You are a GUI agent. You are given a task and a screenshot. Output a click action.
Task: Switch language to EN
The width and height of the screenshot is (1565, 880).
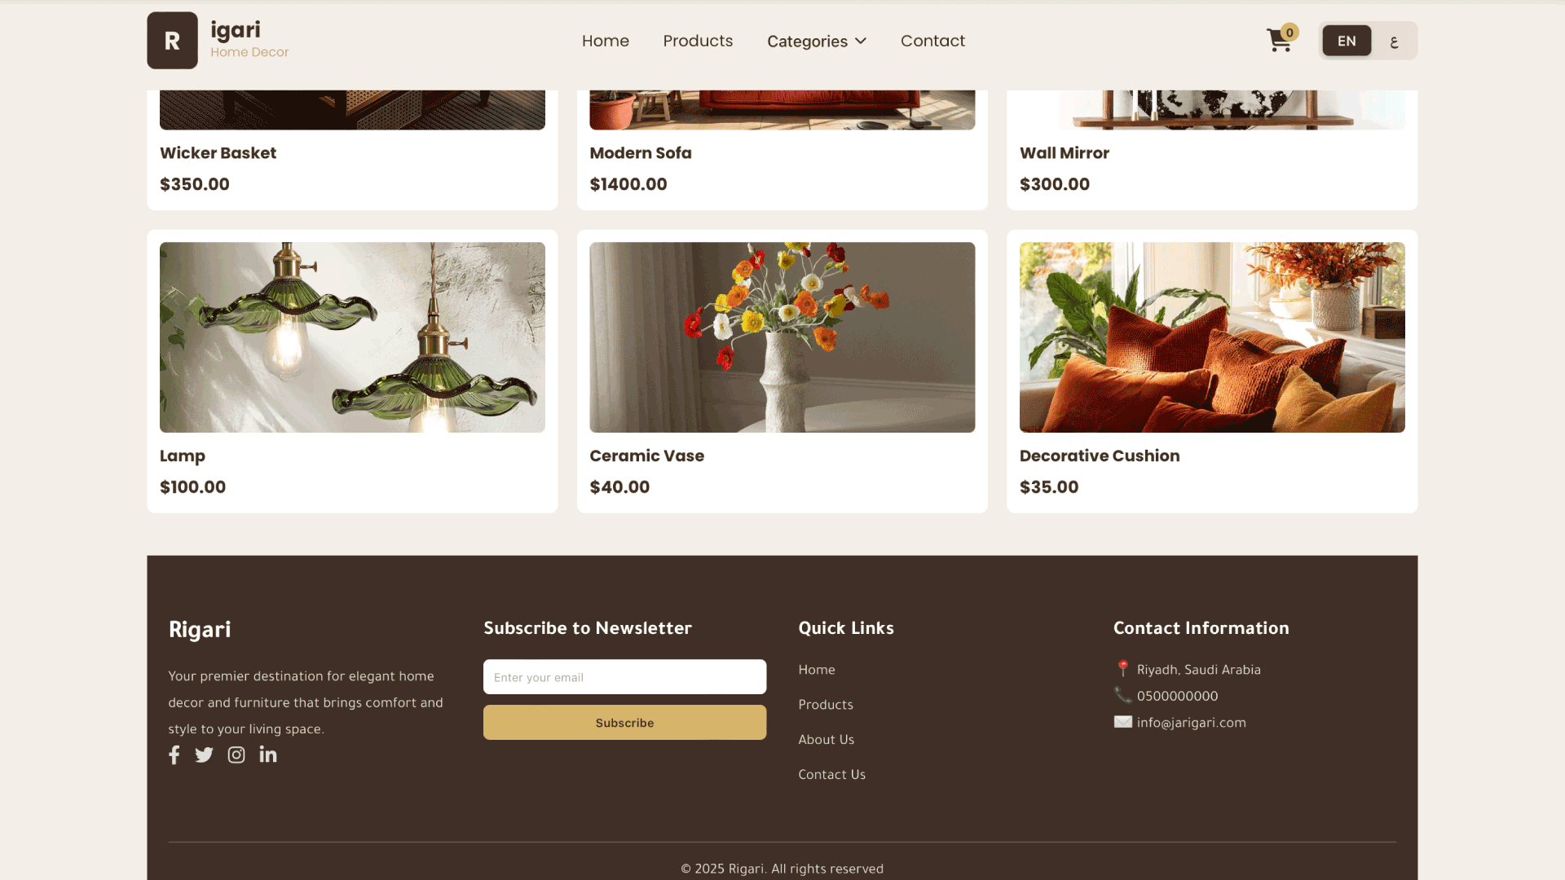pyautogui.click(x=1347, y=41)
